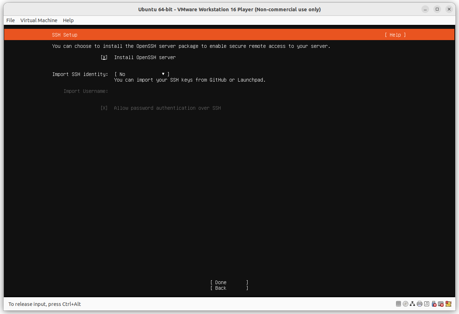The height and width of the screenshot is (314, 459).
Task: Open the VMware message log icon
Action: point(448,303)
